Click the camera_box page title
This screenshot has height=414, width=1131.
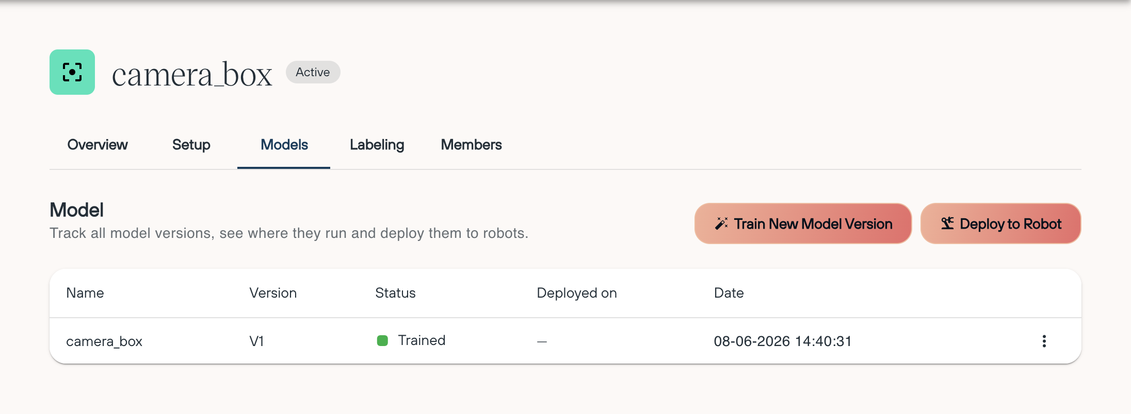(x=192, y=75)
